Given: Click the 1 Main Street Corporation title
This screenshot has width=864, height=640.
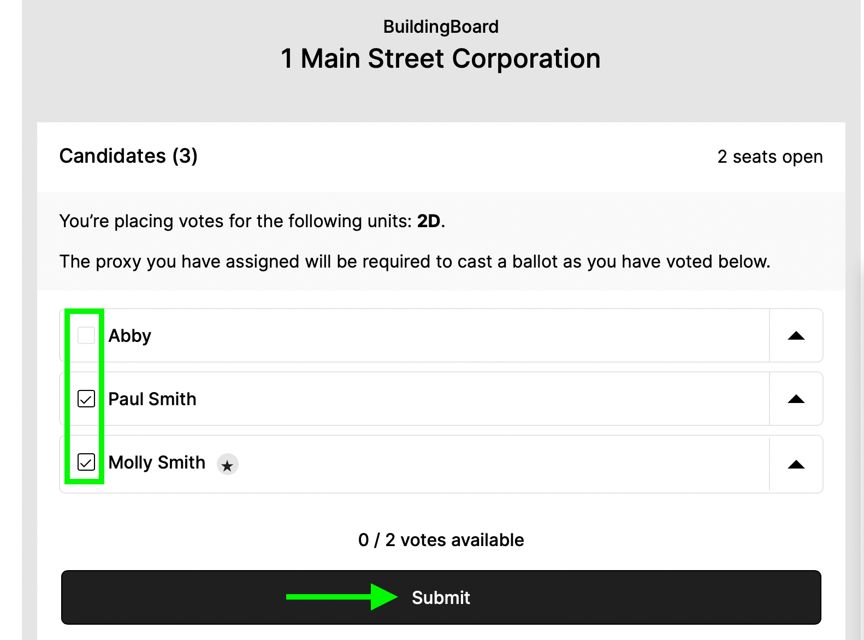Looking at the screenshot, I should point(440,58).
